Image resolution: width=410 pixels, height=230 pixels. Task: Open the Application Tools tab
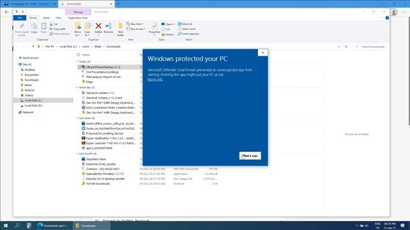coord(78,18)
